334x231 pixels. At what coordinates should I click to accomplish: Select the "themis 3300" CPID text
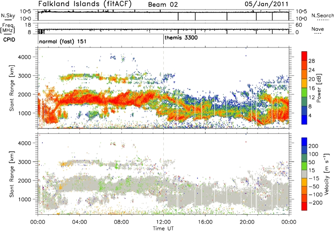pyautogui.click(x=181, y=38)
